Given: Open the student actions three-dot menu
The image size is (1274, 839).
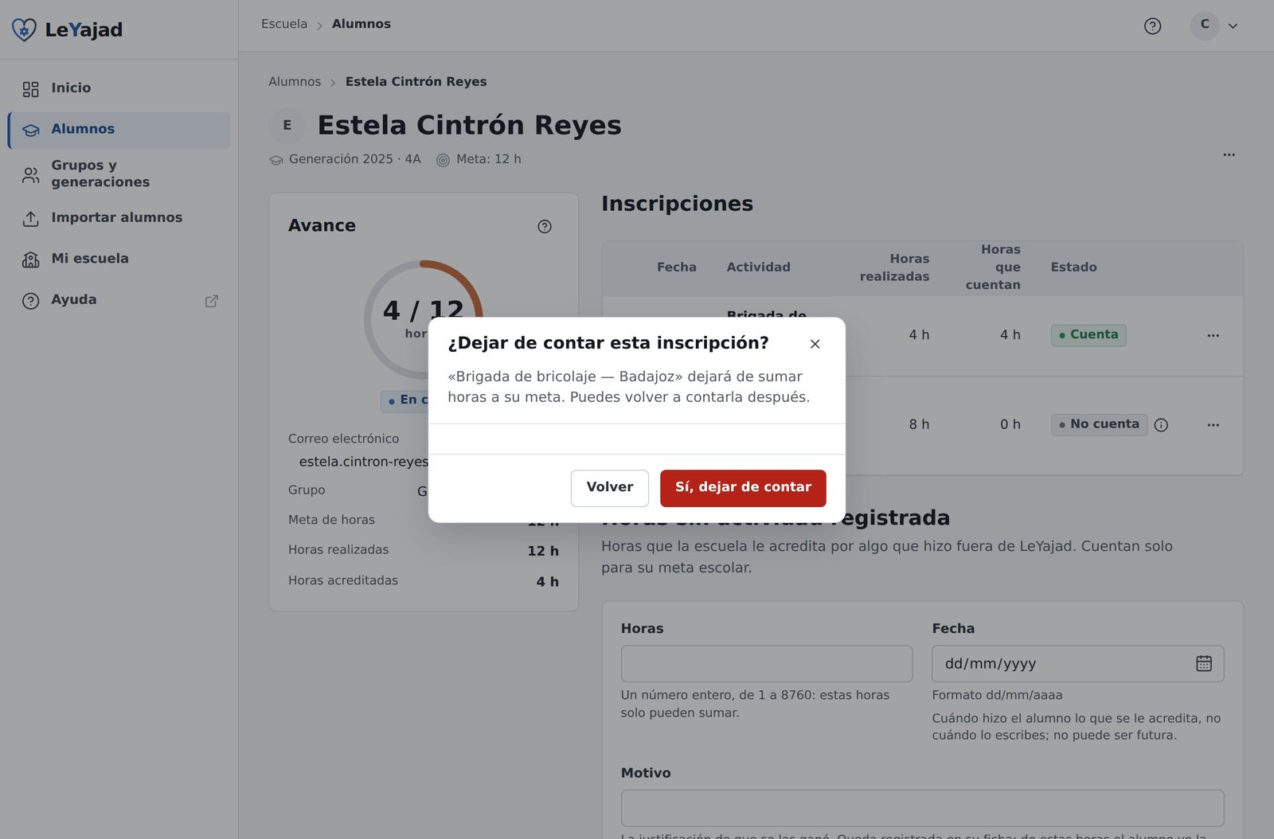Looking at the screenshot, I should [1229, 155].
